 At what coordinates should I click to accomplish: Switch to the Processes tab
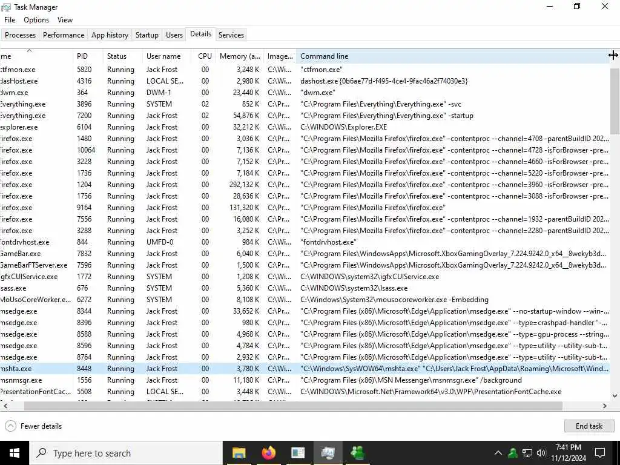tap(20, 35)
